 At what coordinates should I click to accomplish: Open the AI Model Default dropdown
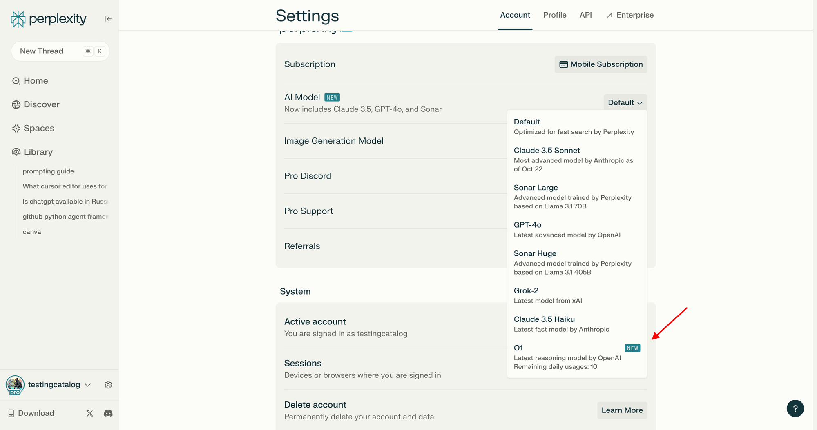pyautogui.click(x=625, y=102)
